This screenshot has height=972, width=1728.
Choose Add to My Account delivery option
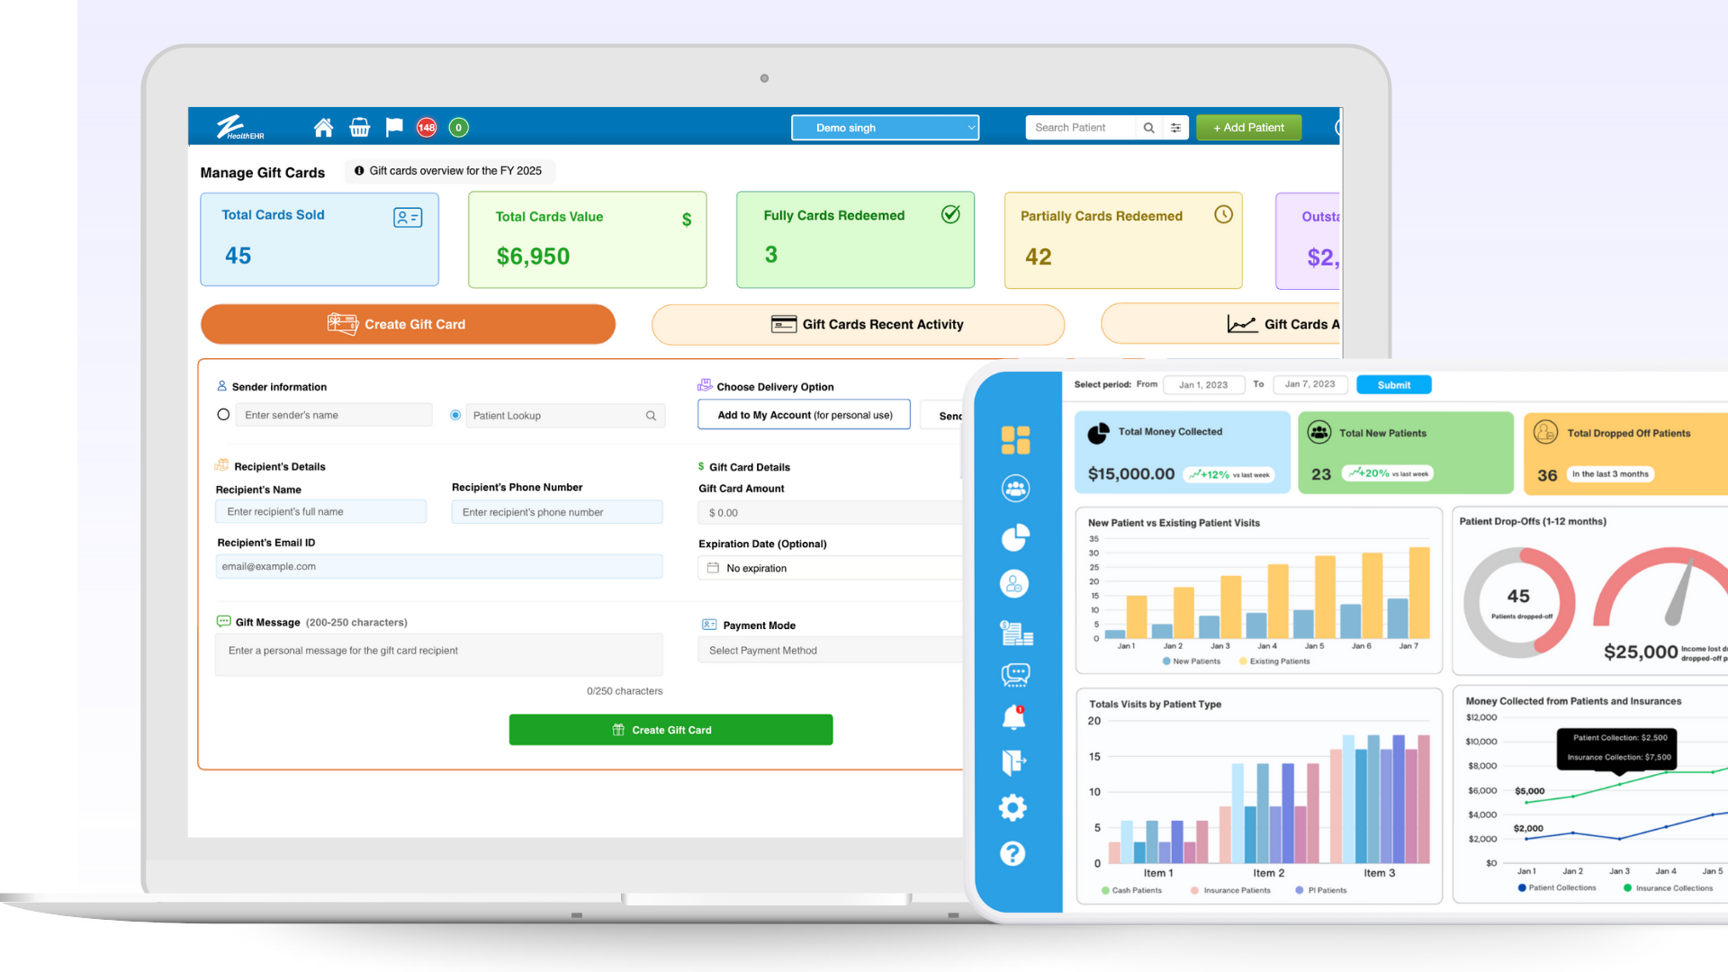point(804,415)
